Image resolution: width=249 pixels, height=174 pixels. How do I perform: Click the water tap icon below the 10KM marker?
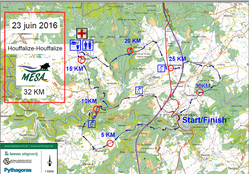click(x=92, y=124)
